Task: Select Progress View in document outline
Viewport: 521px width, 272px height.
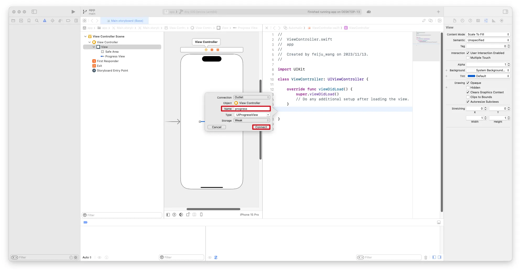Action: click(115, 56)
